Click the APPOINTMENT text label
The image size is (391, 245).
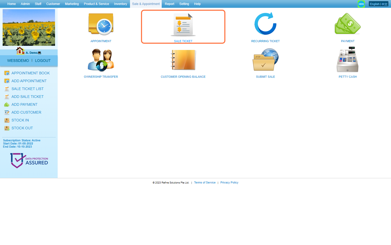(101, 41)
